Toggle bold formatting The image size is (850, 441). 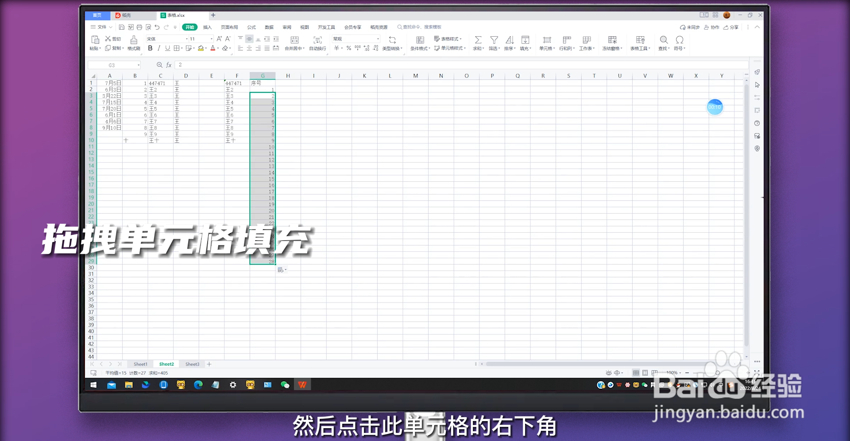(150, 48)
